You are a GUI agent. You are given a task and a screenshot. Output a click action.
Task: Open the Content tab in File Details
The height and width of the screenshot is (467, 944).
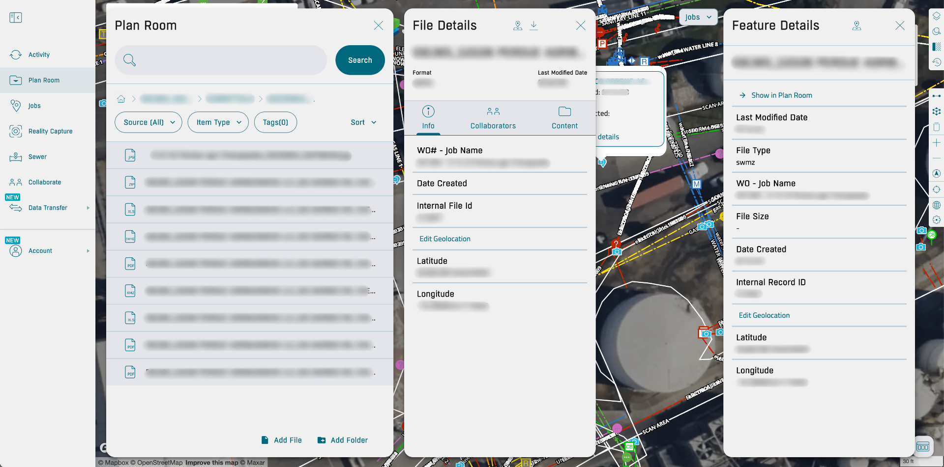tap(564, 118)
